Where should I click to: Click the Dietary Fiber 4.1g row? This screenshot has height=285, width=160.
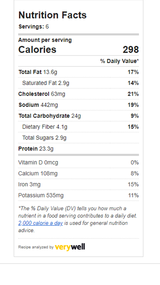tap(78, 127)
